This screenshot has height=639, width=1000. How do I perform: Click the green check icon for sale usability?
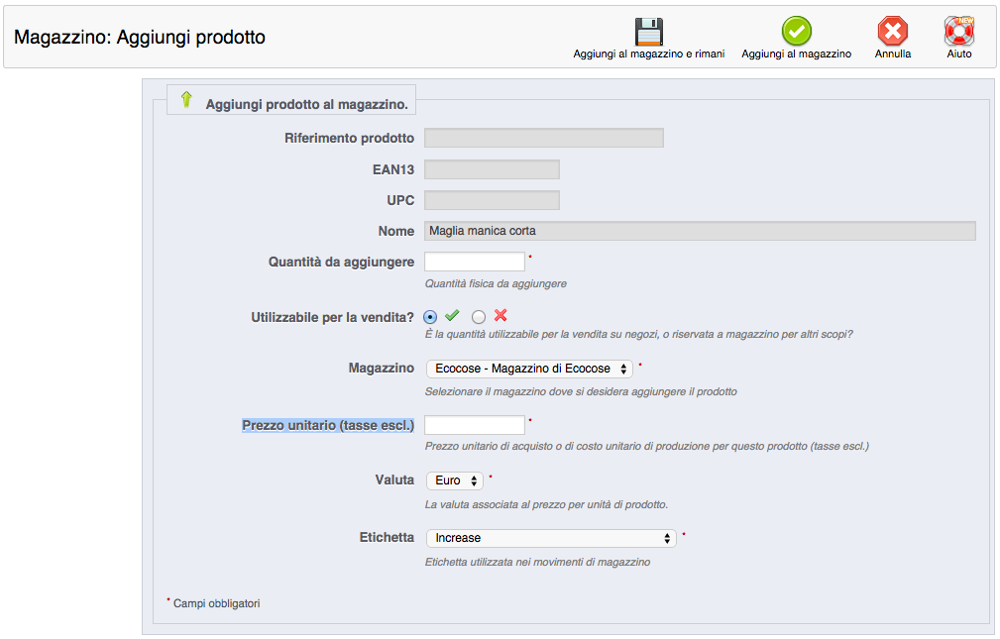[452, 316]
